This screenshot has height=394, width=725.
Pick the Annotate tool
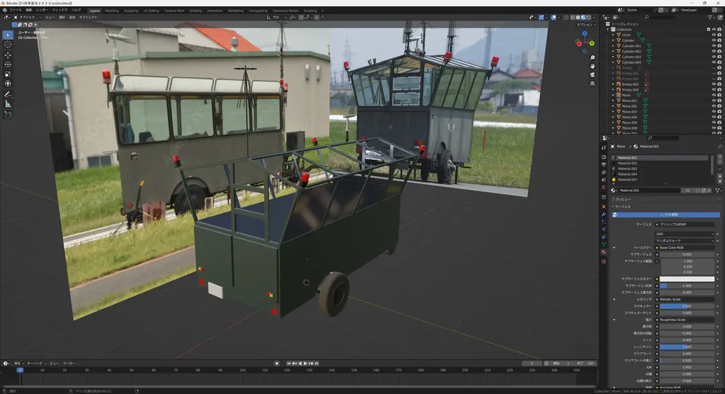pyautogui.click(x=8, y=95)
